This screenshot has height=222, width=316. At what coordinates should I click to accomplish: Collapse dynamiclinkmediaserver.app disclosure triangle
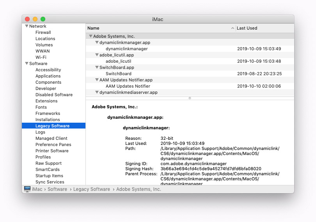pos(97,92)
